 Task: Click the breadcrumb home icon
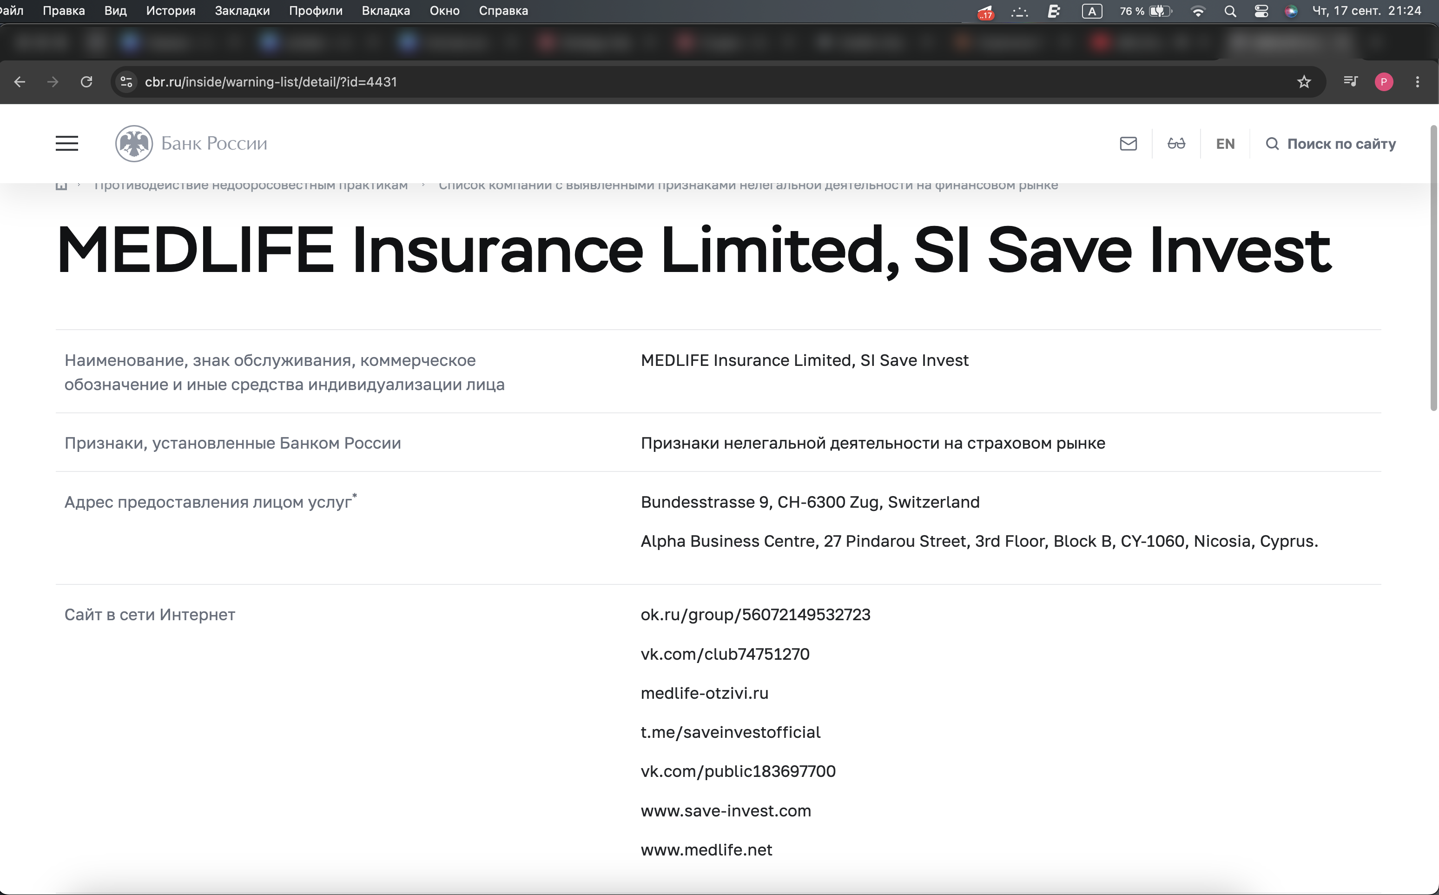click(61, 186)
